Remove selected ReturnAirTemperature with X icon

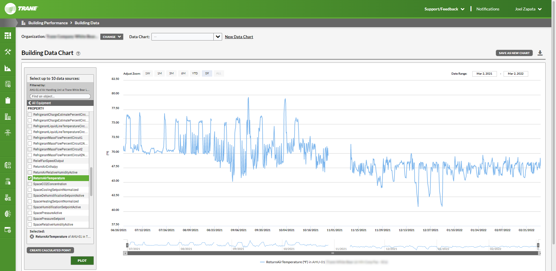point(32,237)
